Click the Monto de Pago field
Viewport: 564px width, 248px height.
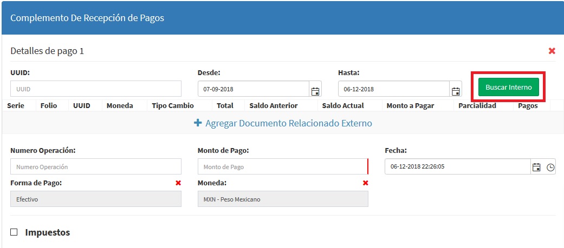282,167
